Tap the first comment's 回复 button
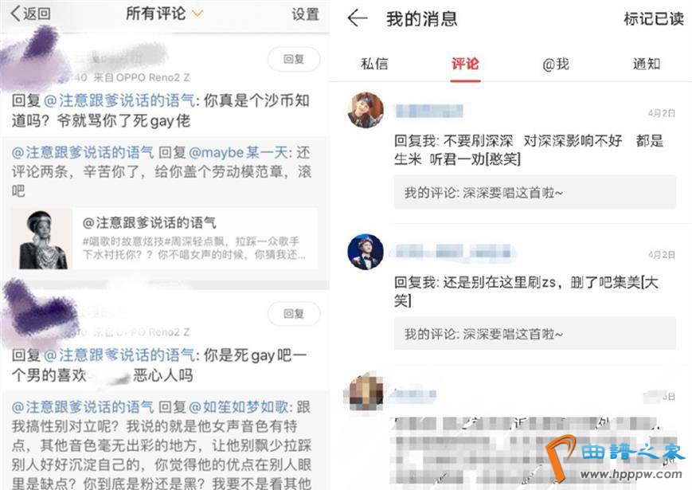This screenshot has height=490, width=692. (294, 59)
